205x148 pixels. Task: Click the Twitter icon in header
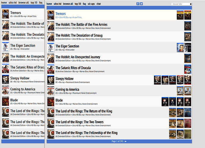141,4
